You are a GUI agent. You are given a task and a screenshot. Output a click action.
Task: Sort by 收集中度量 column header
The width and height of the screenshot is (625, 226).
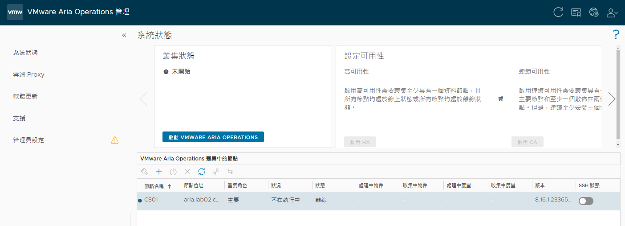(503, 185)
